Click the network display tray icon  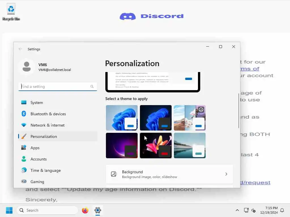pos(246,210)
